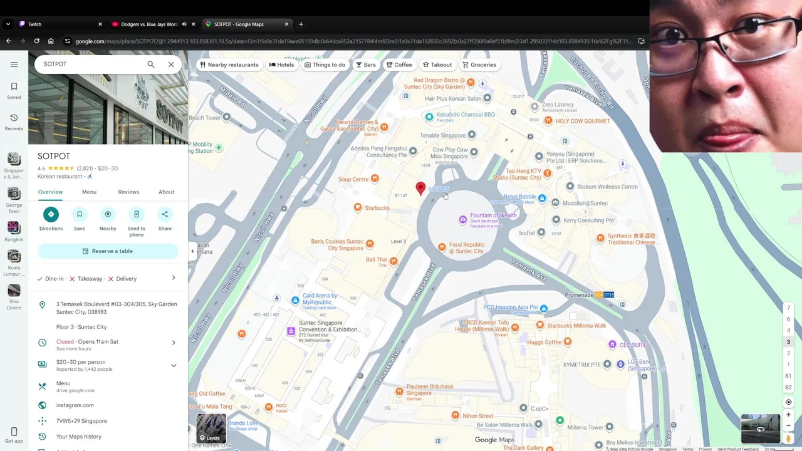802x451 pixels.
Task: Filter by Hotels chip
Action: pyautogui.click(x=281, y=65)
